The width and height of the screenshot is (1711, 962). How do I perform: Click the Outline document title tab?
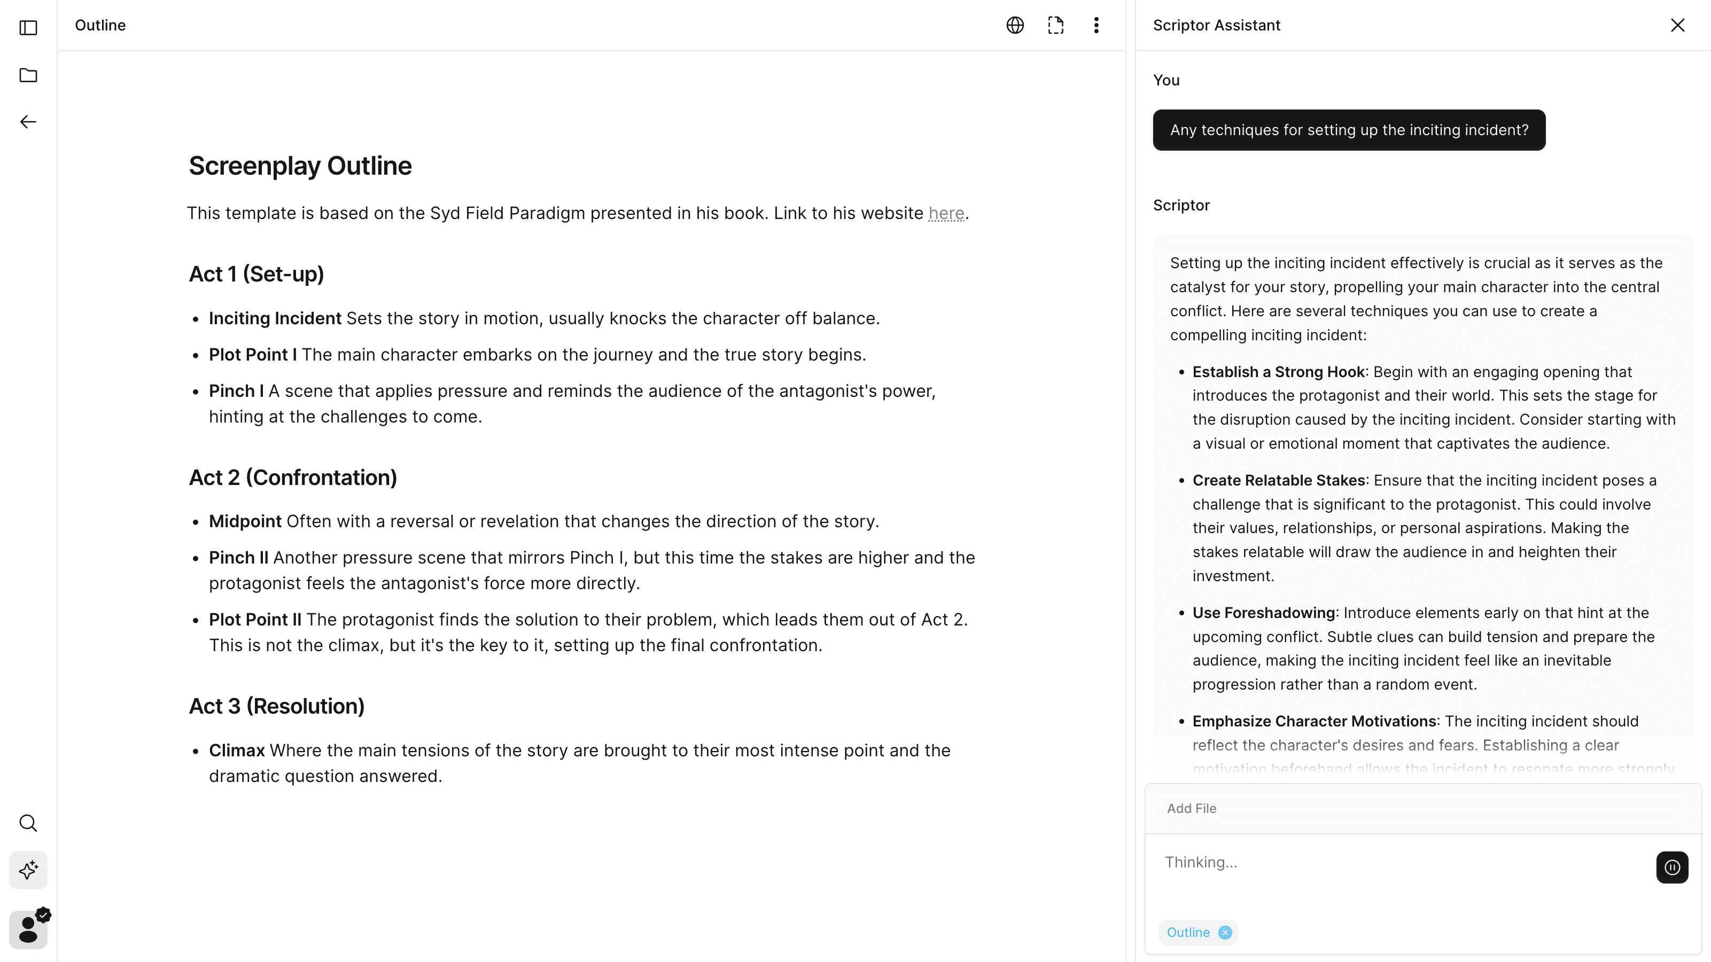click(x=100, y=25)
